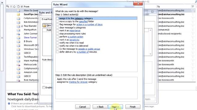Check 'mark it as sensitivity' option
Image resolution: width=197 pixels, height=110 pixels.
[57, 40]
